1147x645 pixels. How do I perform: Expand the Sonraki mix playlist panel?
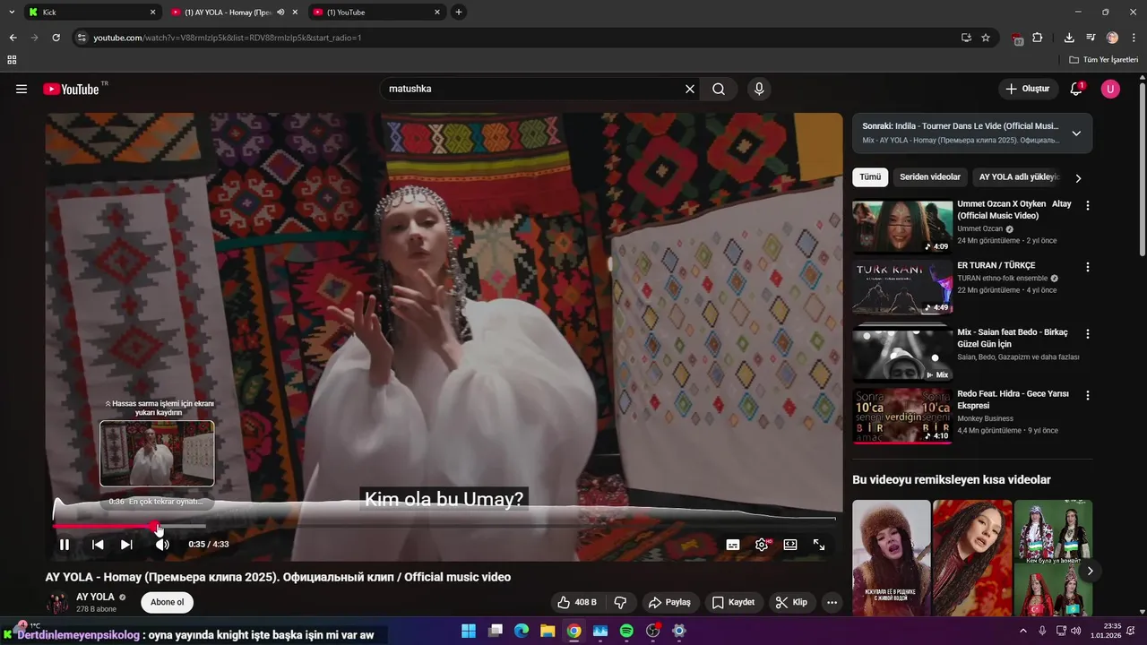1076,133
